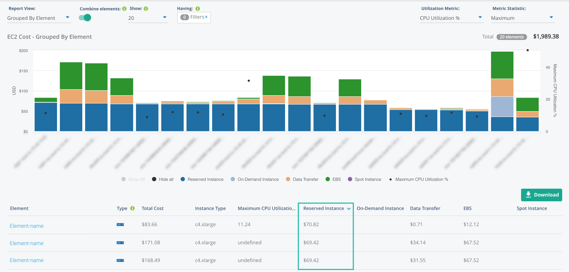
Task: Open the Metric Statistic dropdown
Action: (522, 18)
